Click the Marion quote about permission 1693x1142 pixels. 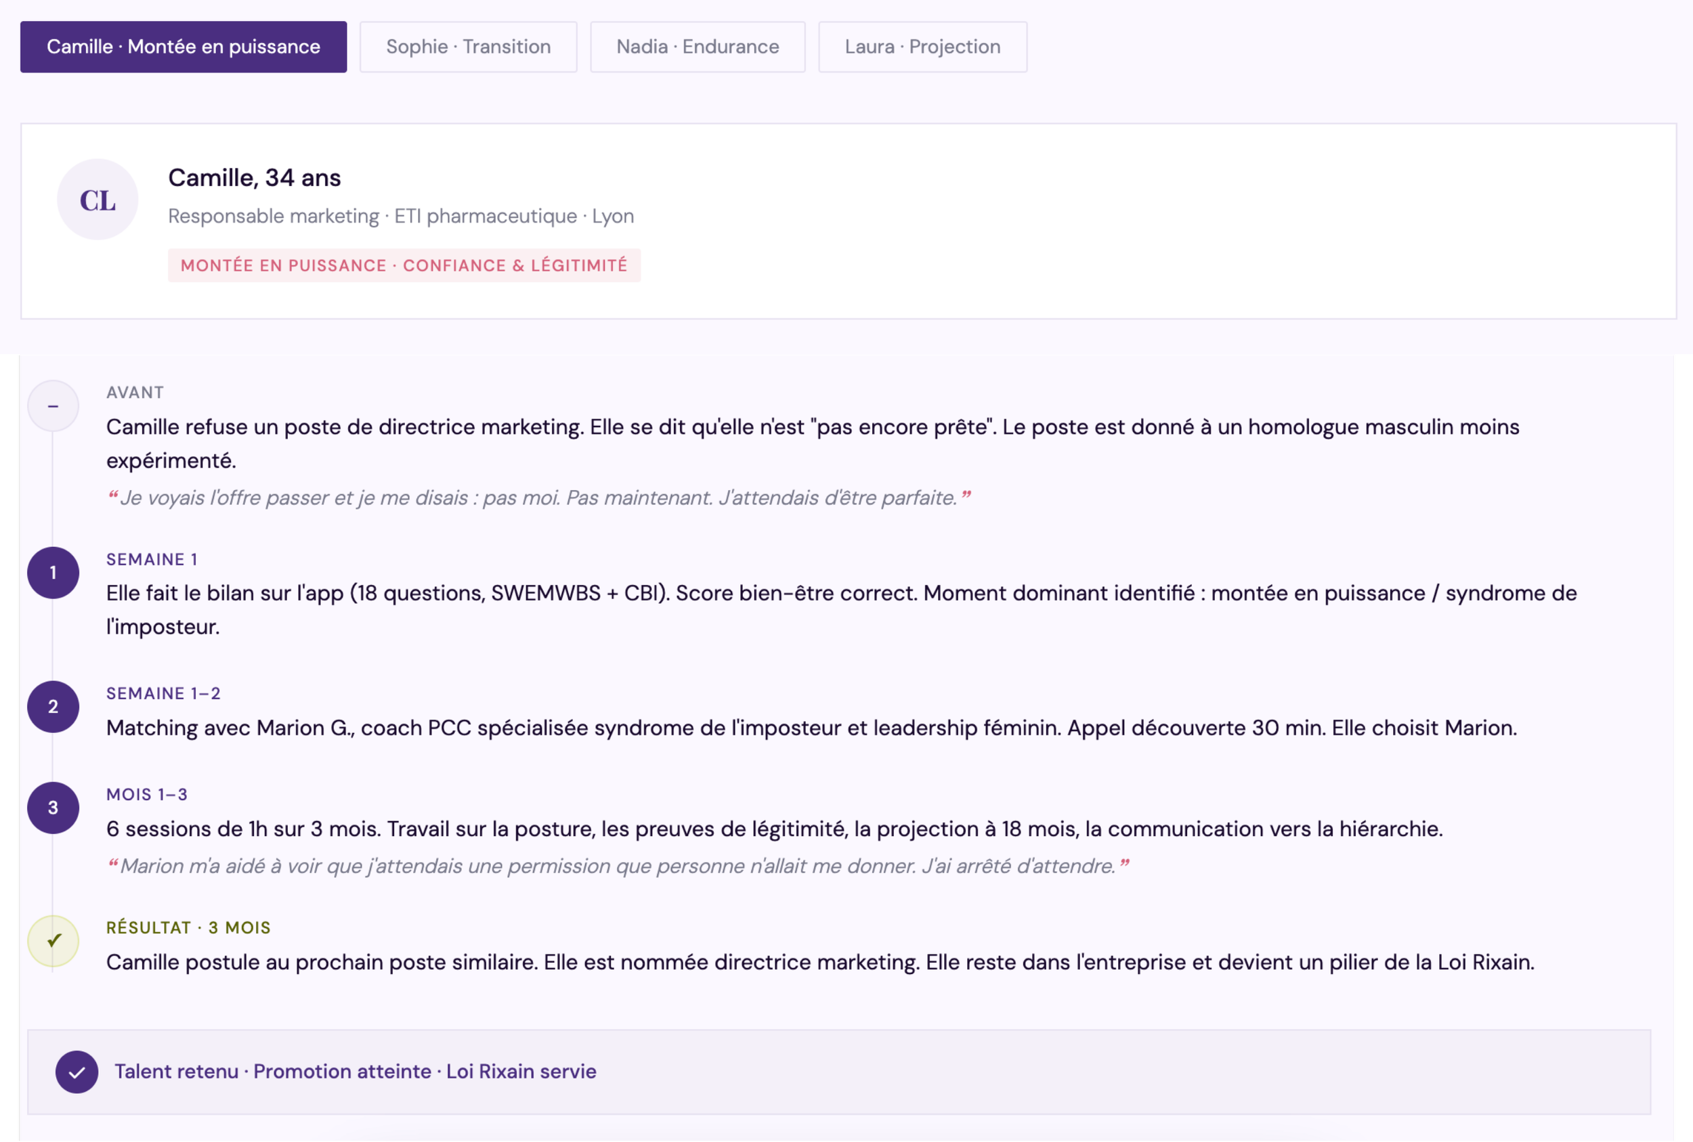[x=617, y=866]
